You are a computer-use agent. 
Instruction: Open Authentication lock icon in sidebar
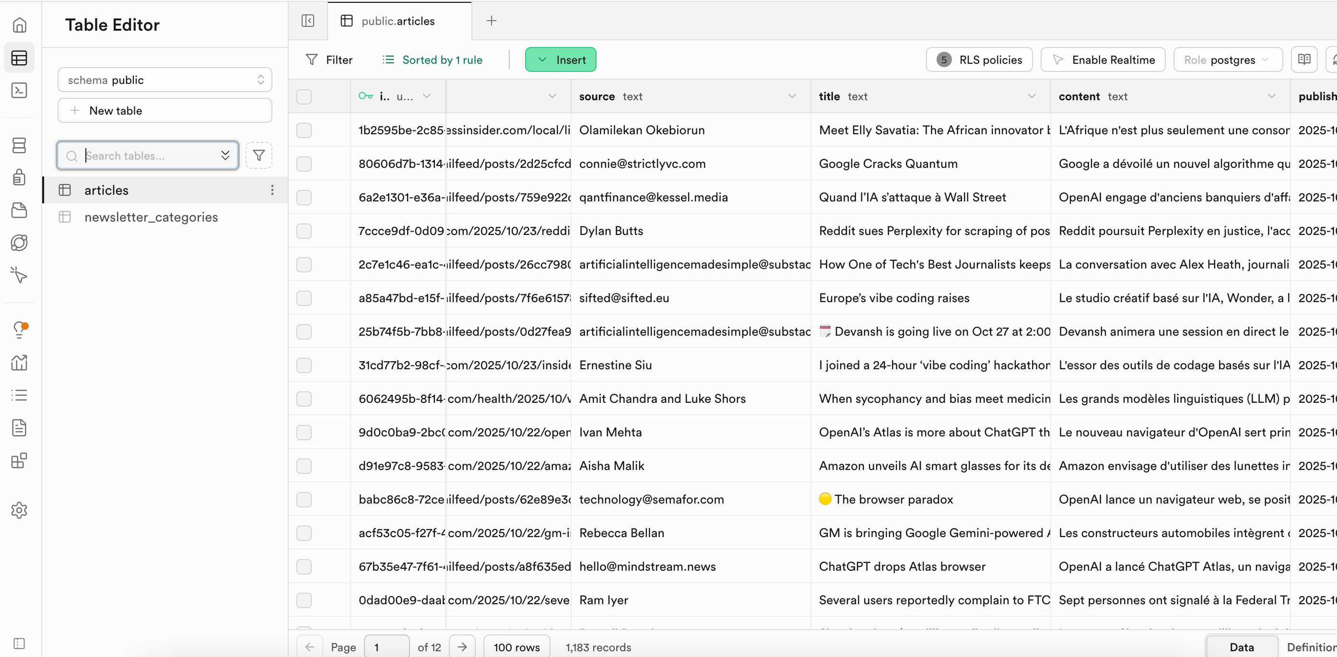(x=19, y=177)
